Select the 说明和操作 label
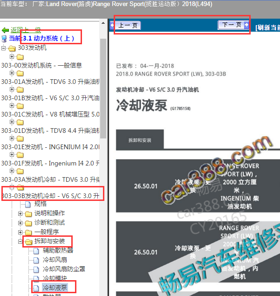 pos(50,213)
